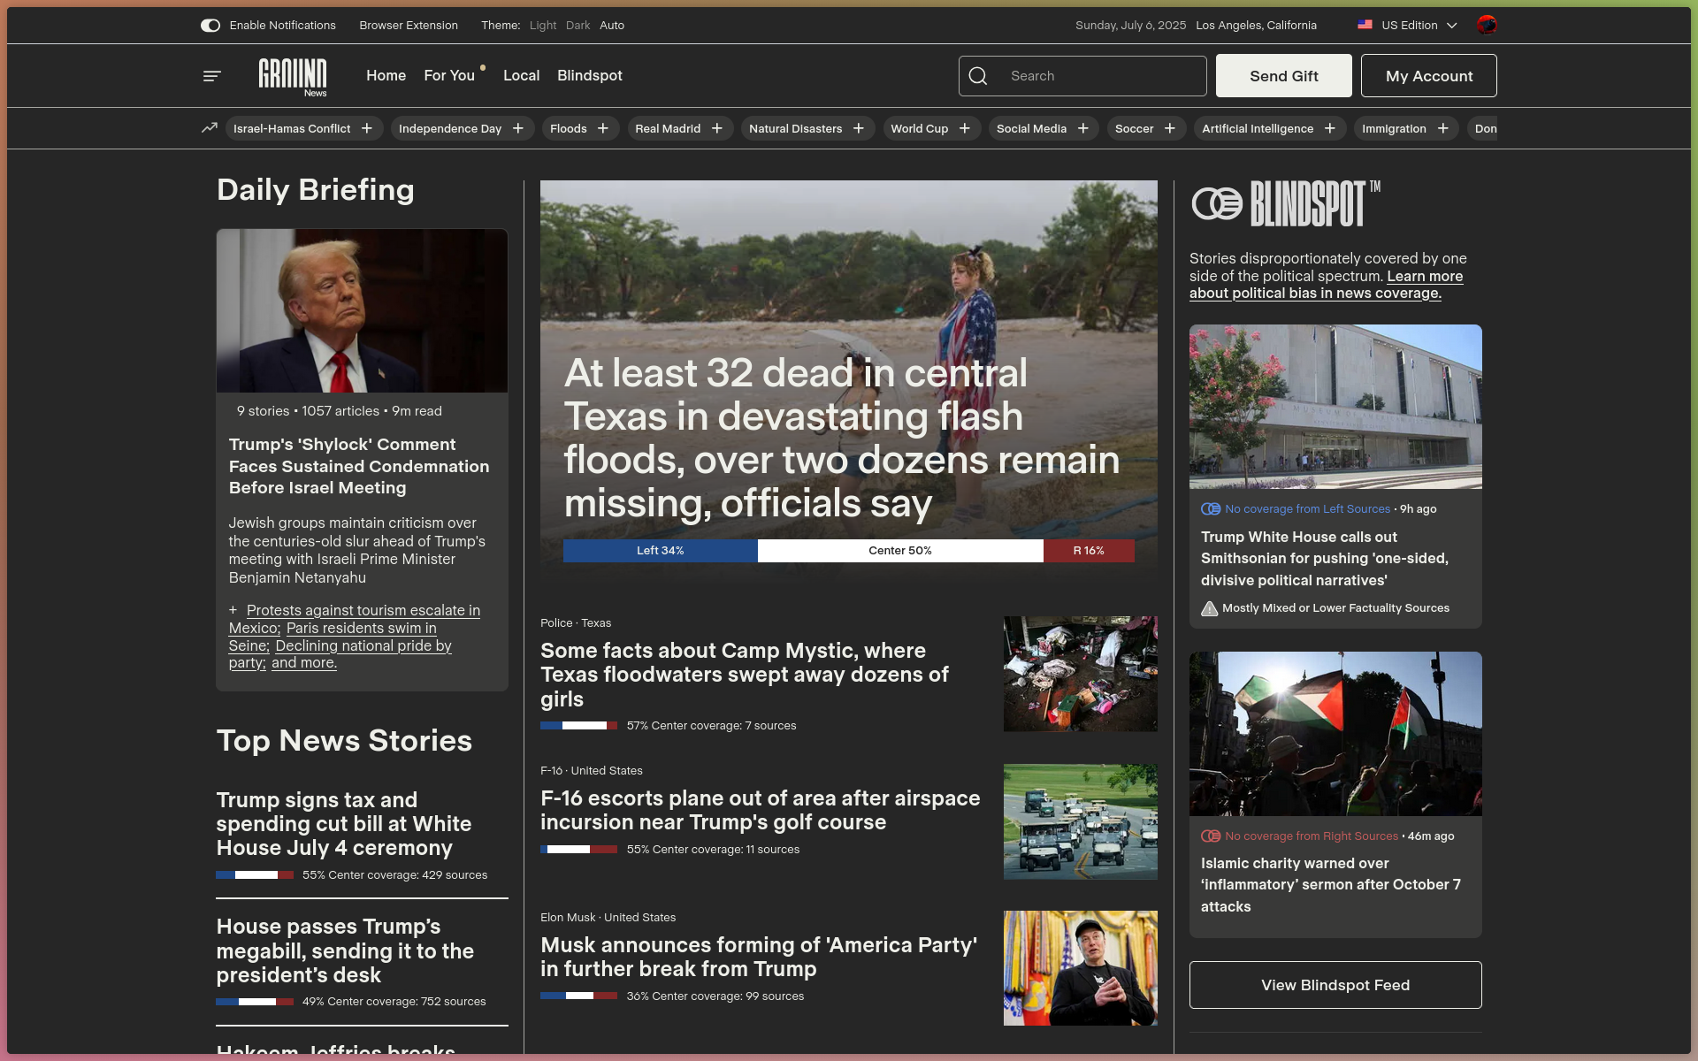Open Texas flash floods headline story

(841, 439)
